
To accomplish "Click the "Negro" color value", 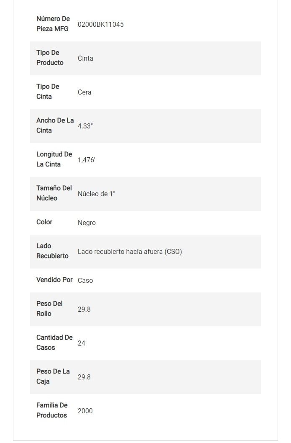I will [x=87, y=223].
